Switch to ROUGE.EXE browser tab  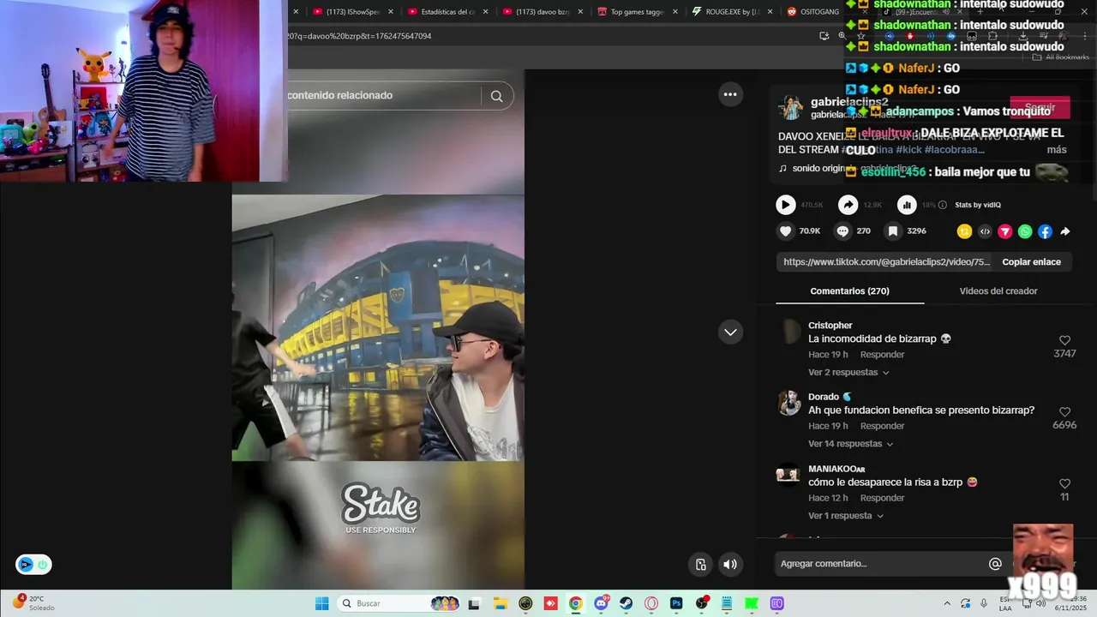tap(732, 12)
